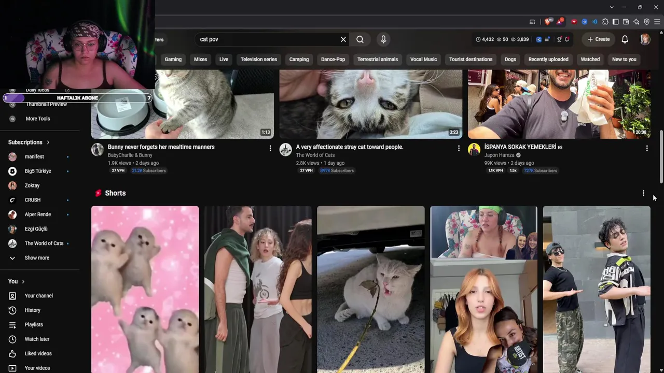Viewport: 664px width, 373px height.
Task: Open the browser tab search dropdown
Action: 612,7
